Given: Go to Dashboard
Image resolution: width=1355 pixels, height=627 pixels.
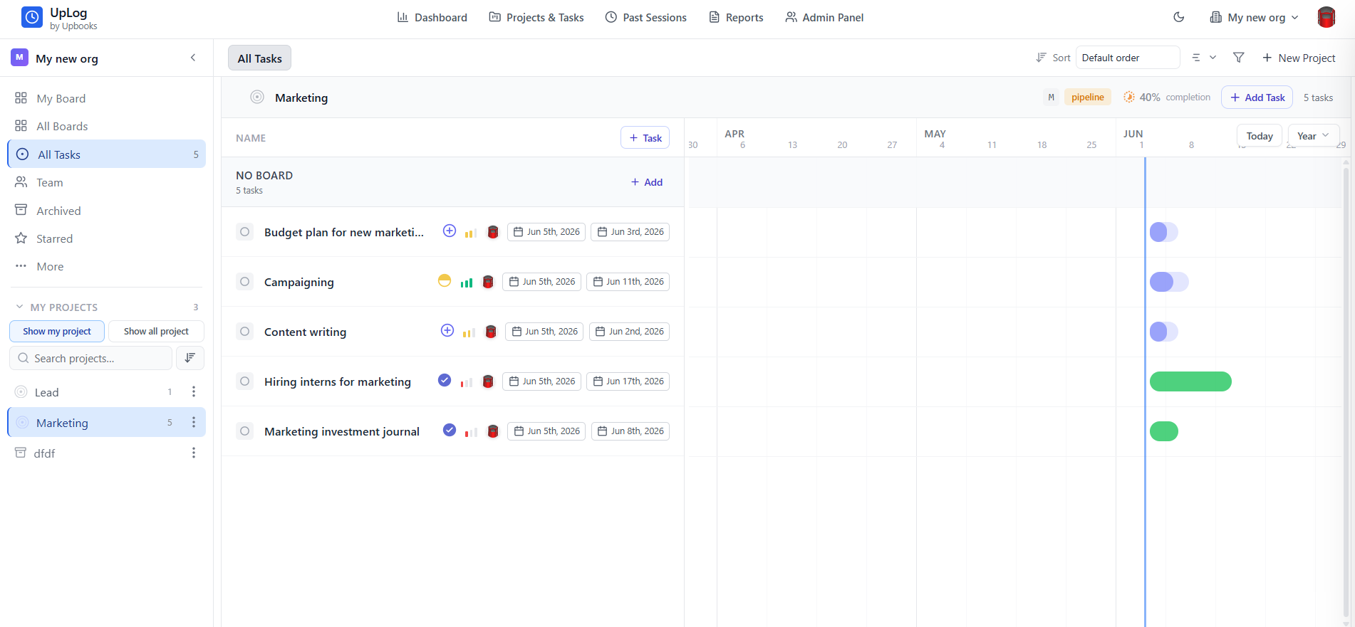Looking at the screenshot, I should [x=432, y=17].
